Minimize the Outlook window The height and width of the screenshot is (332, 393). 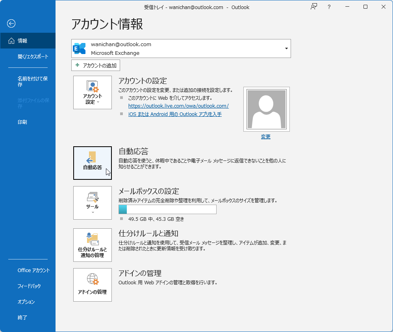pyautogui.click(x=347, y=7)
